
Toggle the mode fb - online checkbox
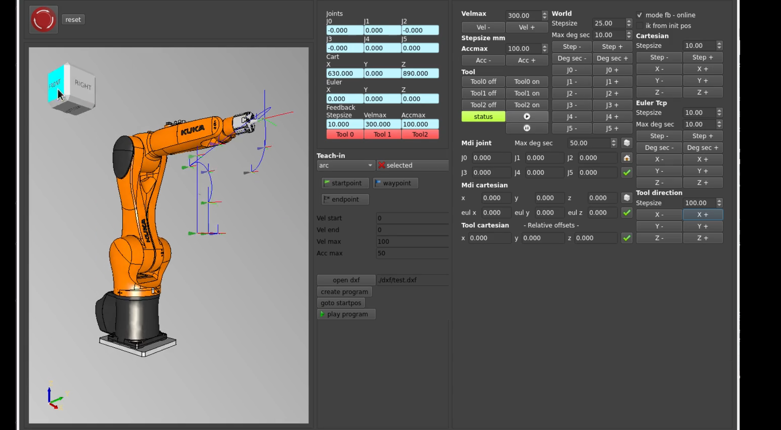pos(640,15)
